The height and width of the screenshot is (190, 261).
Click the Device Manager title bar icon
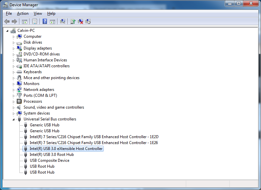[5, 5]
